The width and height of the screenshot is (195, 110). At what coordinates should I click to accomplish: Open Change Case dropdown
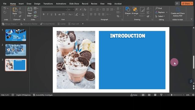click(71, 14)
